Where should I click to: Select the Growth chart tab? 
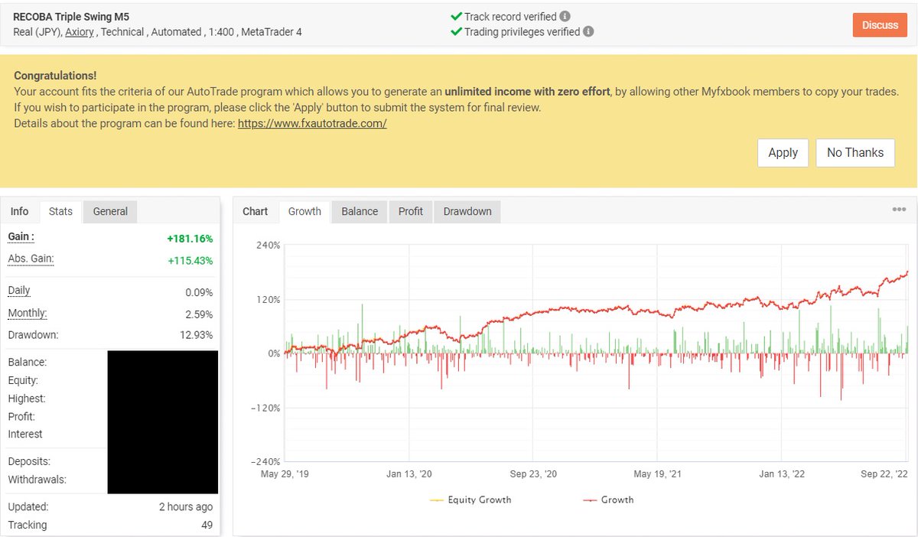coord(304,211)
